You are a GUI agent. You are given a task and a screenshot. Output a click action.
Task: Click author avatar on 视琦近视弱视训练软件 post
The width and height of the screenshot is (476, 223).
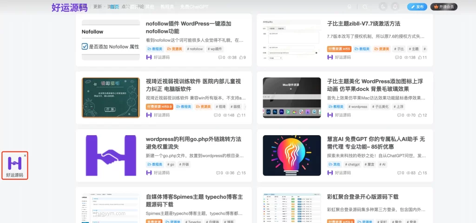(x=149, y=115)
